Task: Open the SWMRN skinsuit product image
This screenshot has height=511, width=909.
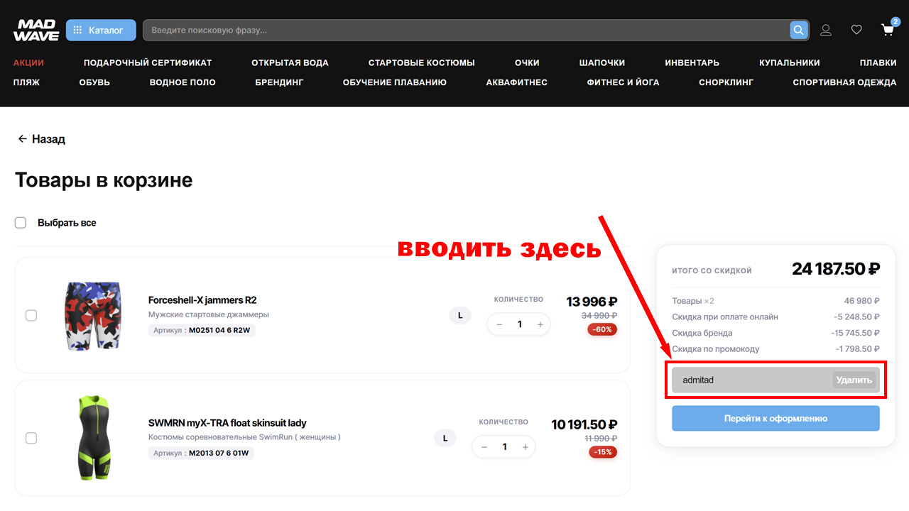Action: pos(94,438)
